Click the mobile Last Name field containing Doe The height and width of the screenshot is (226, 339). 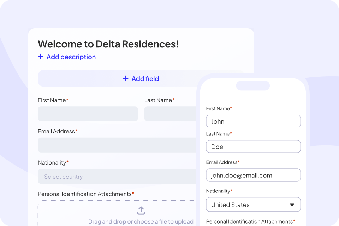tap(253, 147)
